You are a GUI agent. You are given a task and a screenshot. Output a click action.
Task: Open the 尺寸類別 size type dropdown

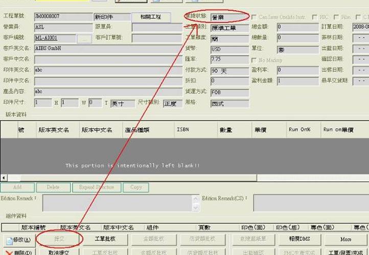(172, 103)
